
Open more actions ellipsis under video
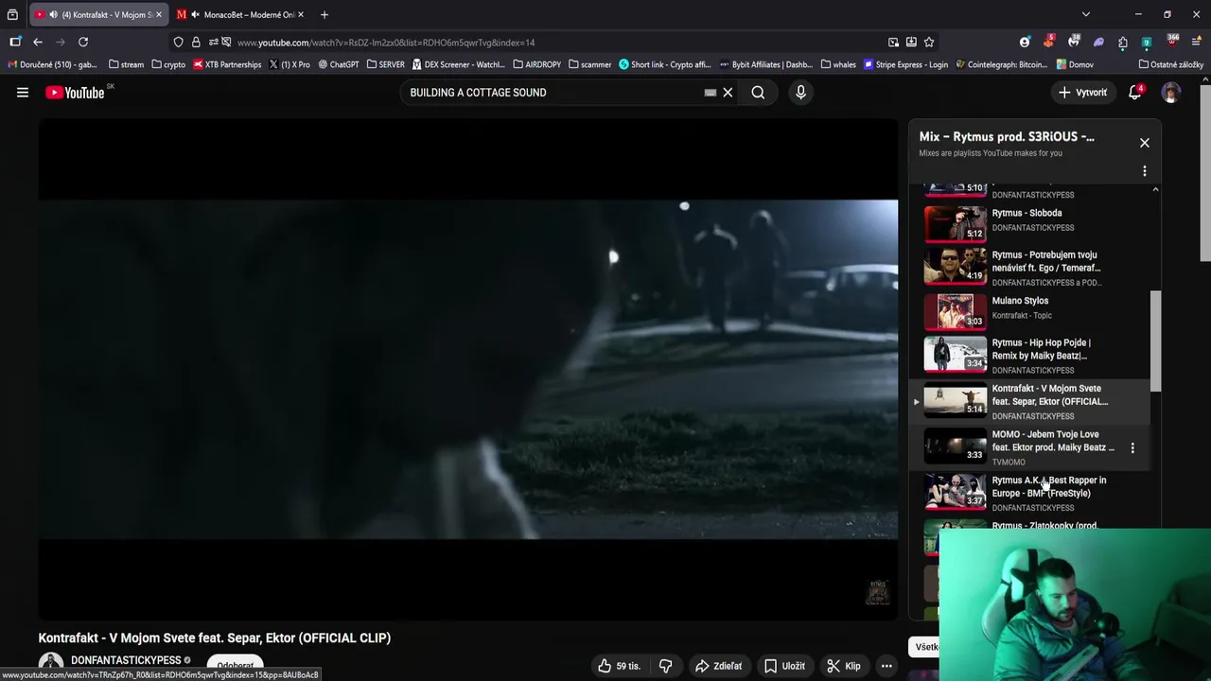[886, 666]
